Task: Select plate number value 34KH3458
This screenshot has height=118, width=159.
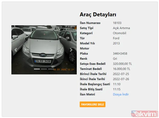Action: [x=120, y=54]
